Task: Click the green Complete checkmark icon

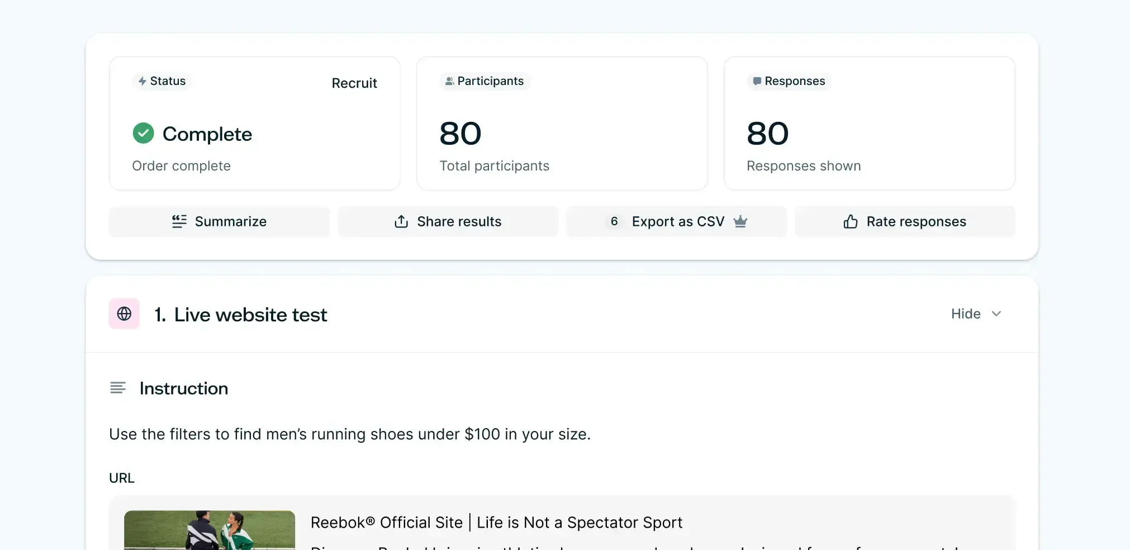Action: click(x=143, y=133)
